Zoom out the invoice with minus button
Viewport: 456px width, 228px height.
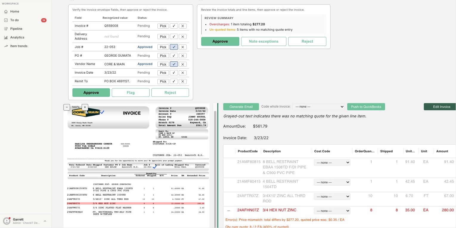click(67, 107)
